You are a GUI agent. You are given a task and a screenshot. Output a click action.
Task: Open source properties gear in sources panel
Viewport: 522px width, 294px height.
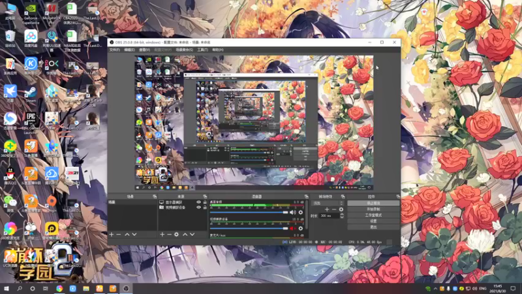176,235
